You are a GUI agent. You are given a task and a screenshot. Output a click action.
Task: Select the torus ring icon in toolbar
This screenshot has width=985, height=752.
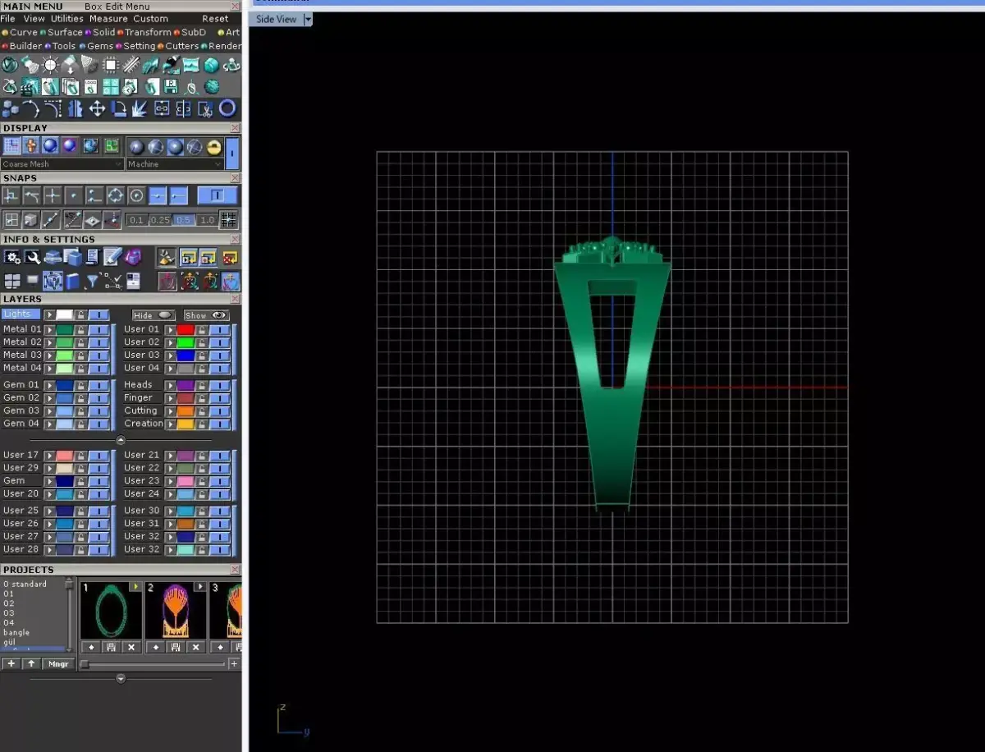tap(227, 108)
